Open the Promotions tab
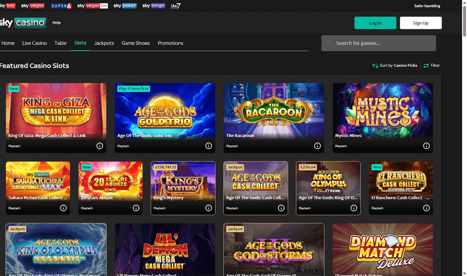The height and width of the screenshot is (276, 467). pyautogui.click(x=170, y=43)
